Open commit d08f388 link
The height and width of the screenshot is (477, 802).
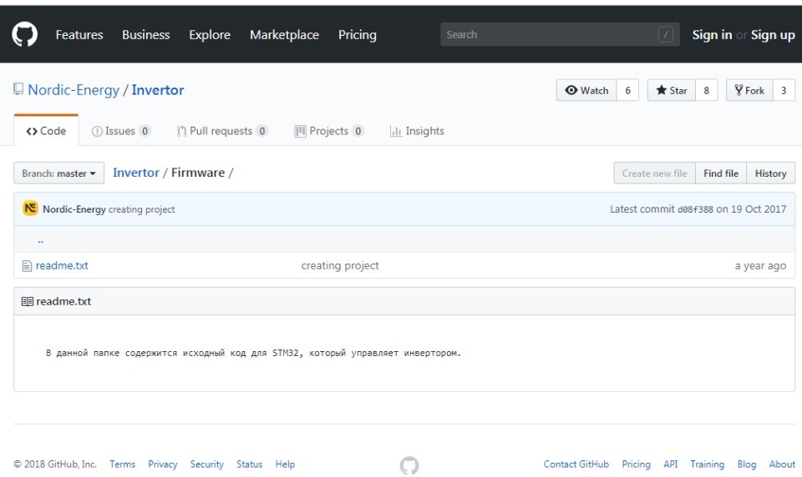[x=695, y=209]
